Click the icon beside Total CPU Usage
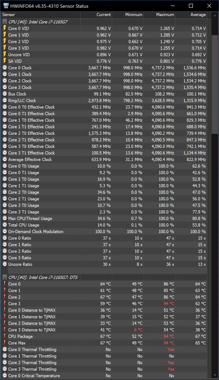 [x=5, y=225]
